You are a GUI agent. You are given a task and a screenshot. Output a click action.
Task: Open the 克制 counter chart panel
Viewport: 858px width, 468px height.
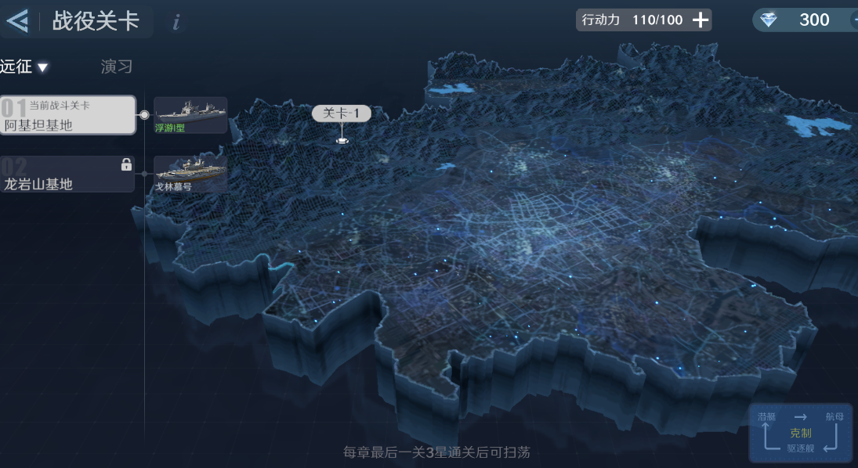click(x=800, y=433)
